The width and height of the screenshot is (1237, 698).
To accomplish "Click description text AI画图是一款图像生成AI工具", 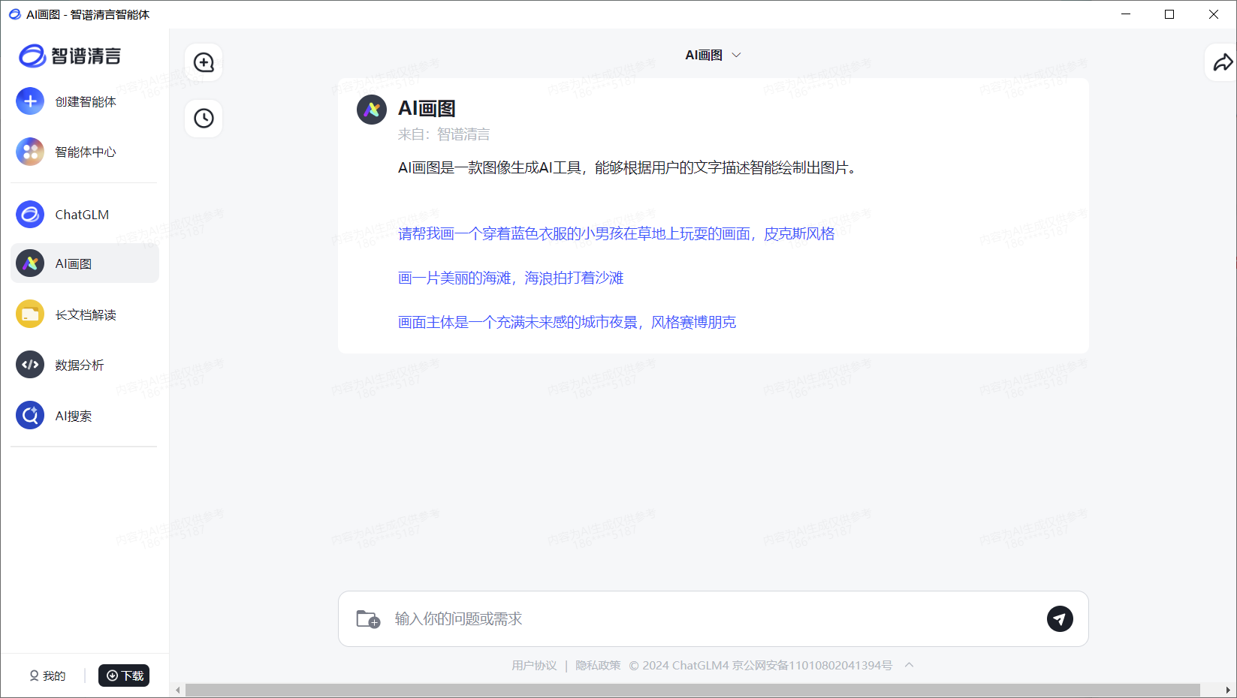I will pyautogui.click(x=627, y=167).
